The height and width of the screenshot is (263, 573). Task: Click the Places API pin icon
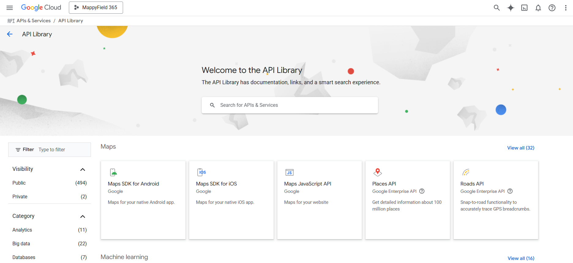click(x=378, y=172)
